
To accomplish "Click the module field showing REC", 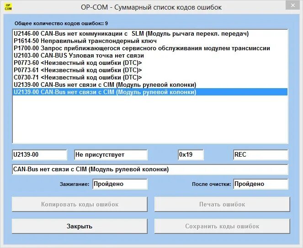I will (260, 155).
